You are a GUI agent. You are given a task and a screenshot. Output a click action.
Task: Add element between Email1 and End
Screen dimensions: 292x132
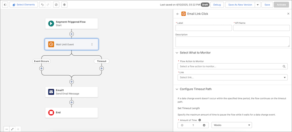(72, 102)
